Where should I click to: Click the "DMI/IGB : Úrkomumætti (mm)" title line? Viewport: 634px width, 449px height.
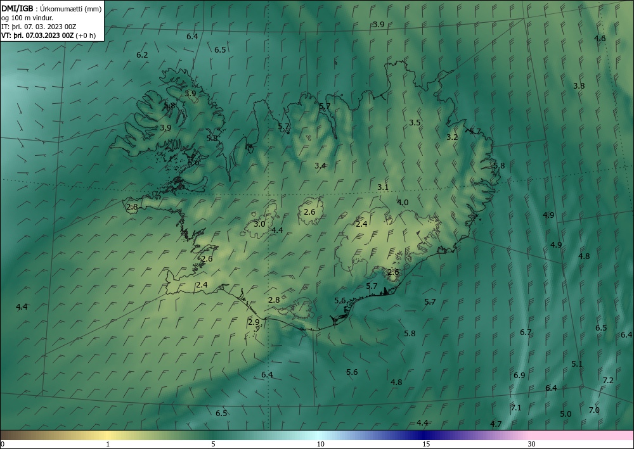pyautogui.click(x=51, y=9)
